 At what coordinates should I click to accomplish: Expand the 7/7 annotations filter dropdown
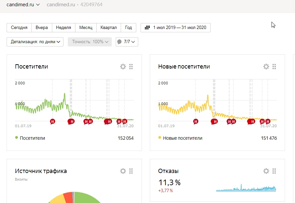click(x=127, y=42)
